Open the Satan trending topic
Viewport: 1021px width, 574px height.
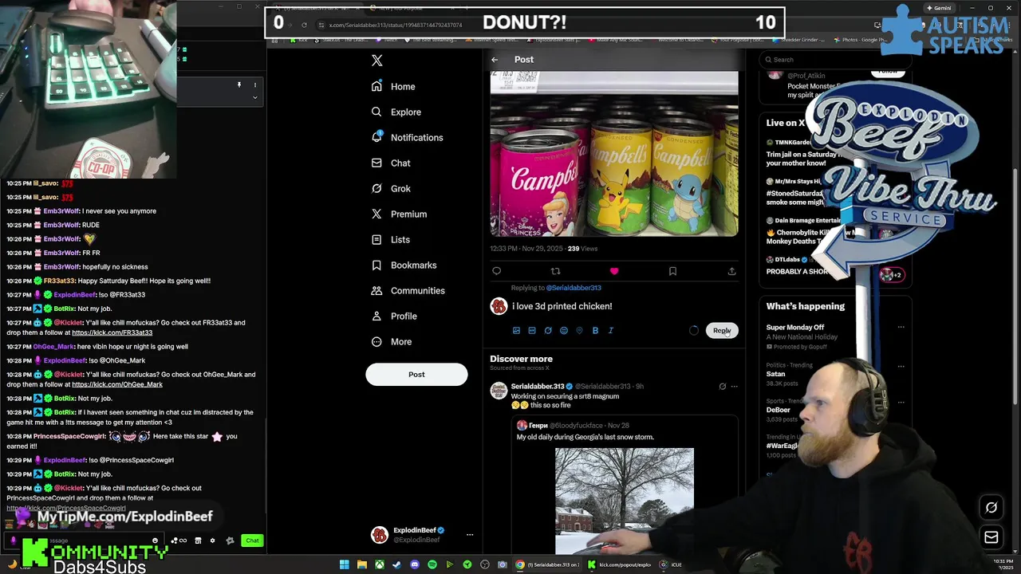[x=775, y=374]
